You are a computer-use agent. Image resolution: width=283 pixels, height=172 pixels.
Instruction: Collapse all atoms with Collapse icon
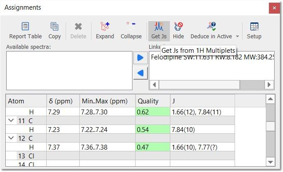click(x=131, y=31)
